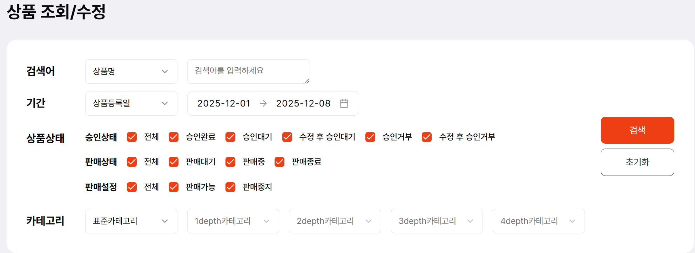The image size is (695, 253).
Task: Uncheck the 수정 후 승인대기 checkbox
Action: point(287,137)
